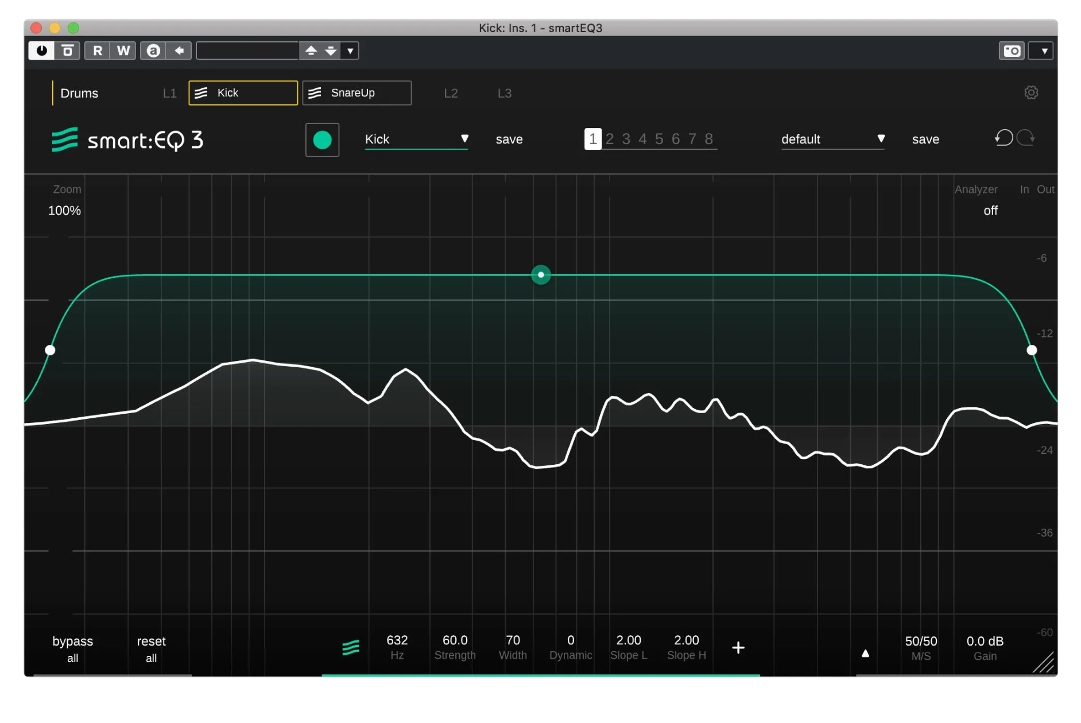Open the settings gear
The width and height of the screenshot is (1081, 723).
(1031, 92)
